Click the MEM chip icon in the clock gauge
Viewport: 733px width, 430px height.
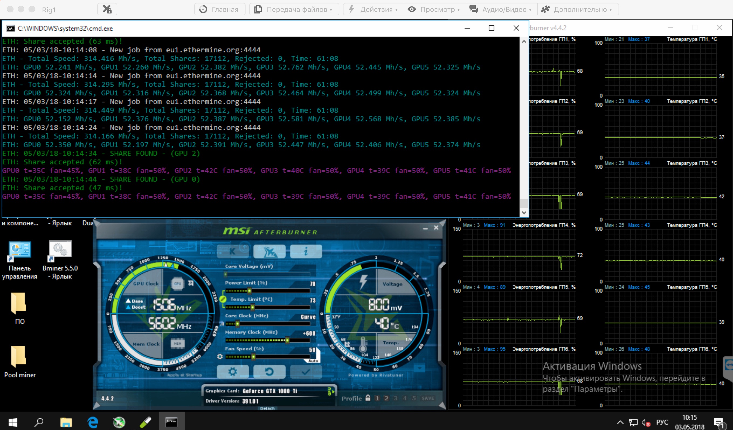177,343
